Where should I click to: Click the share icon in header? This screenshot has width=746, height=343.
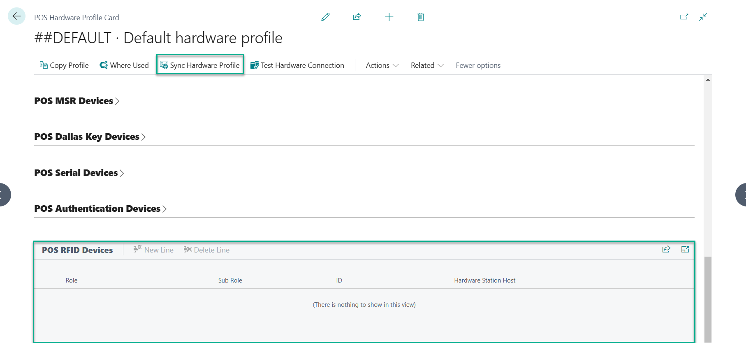[x=357, y=17]
